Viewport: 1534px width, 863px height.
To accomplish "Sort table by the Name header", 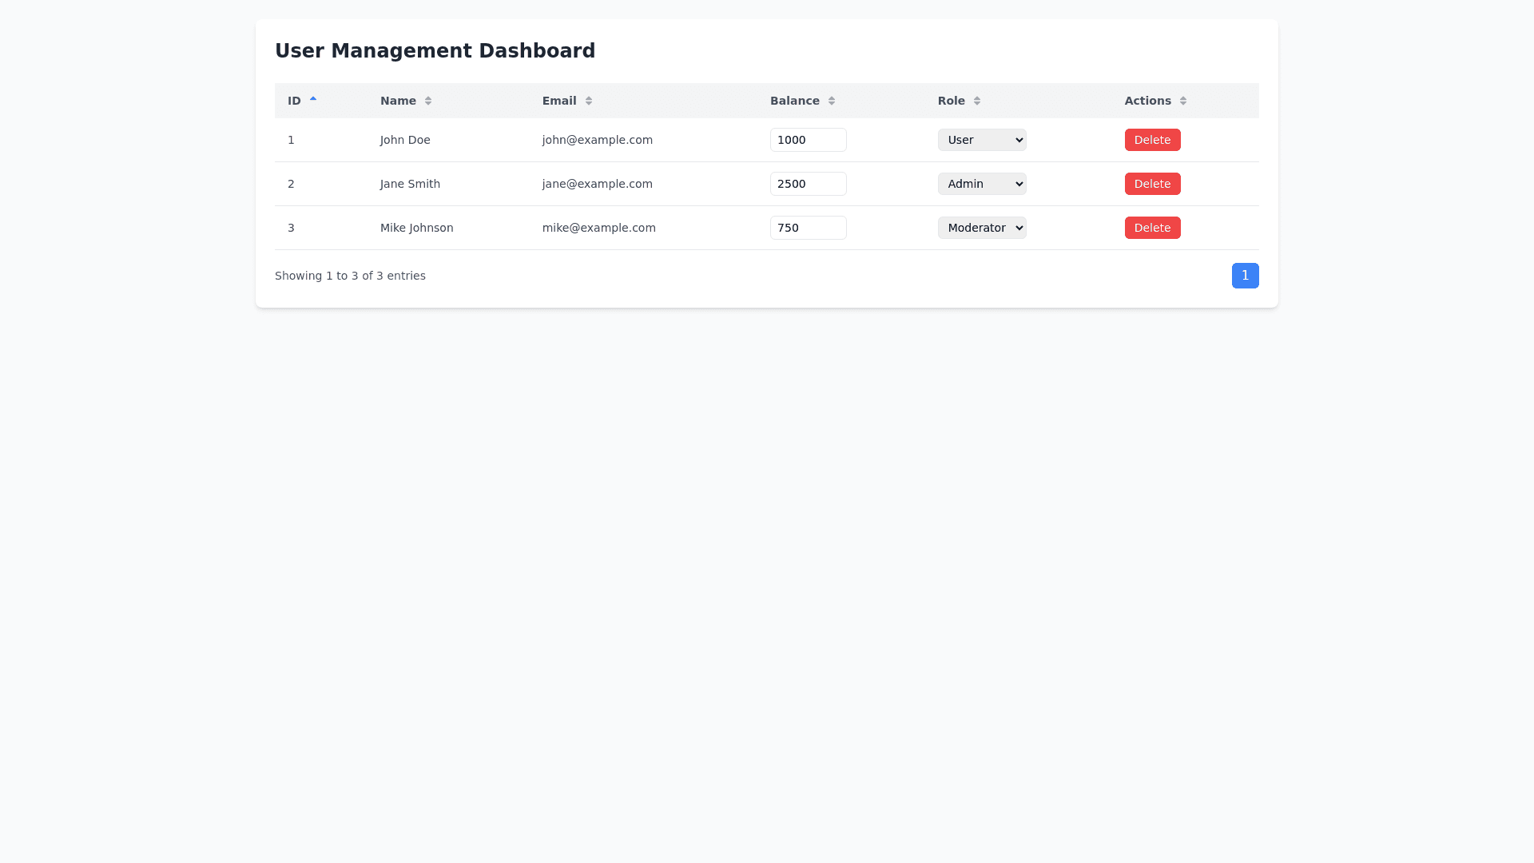I will click(x=398, y=101).
